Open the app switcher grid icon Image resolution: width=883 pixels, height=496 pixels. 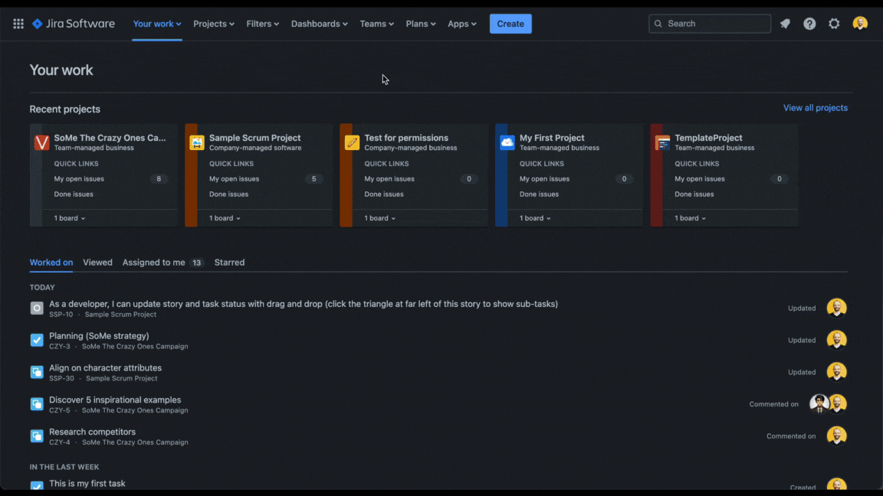pos(18,24)
